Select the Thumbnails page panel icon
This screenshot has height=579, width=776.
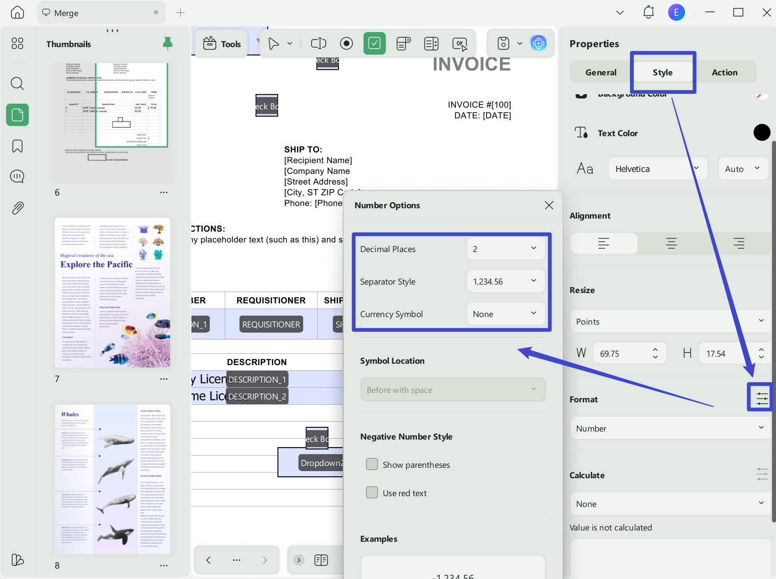[17, 114]
